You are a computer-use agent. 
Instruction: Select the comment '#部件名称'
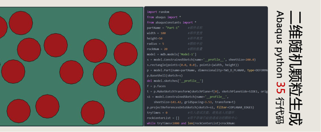click(195, 28)
